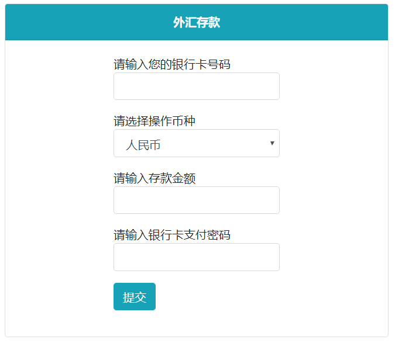
Task: Click the 请输入存款金额 label
Action: pyautogui.click(x=154, y=178)
